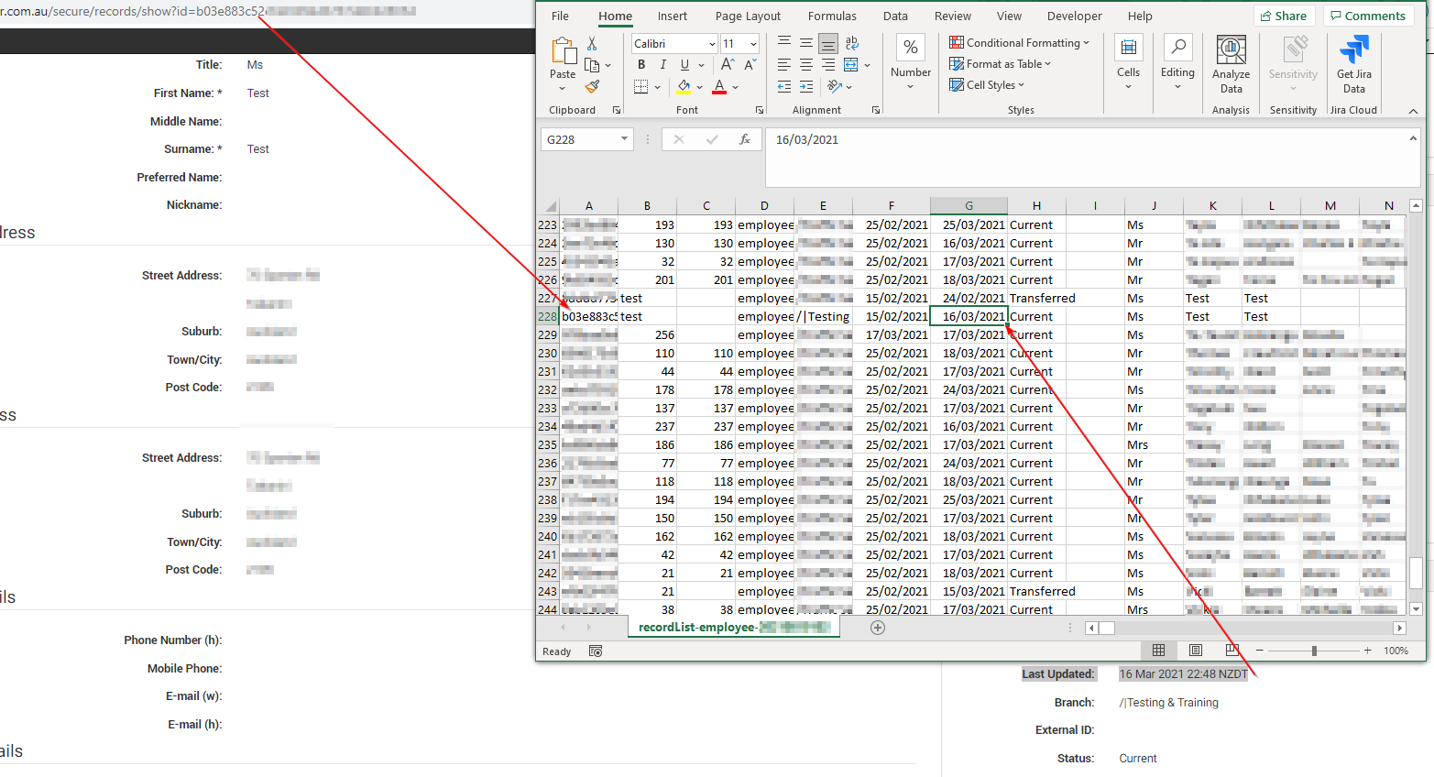Switch to Page Break Preview
The height and width of the screenshot is (777, 1434).
[1232, 651]
